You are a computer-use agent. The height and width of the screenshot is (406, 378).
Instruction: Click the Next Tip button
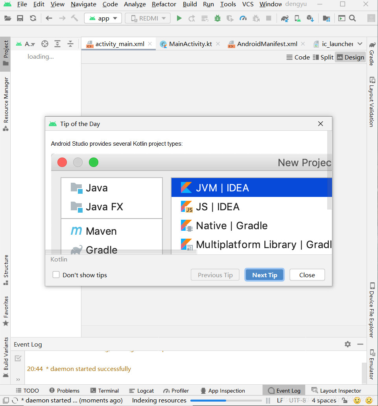pos(264,275)
